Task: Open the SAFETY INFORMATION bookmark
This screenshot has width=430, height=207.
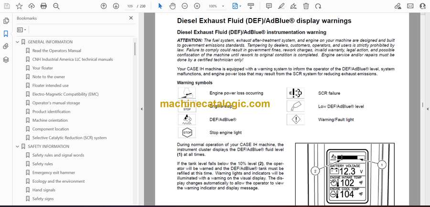Action: tap(49, 147)
